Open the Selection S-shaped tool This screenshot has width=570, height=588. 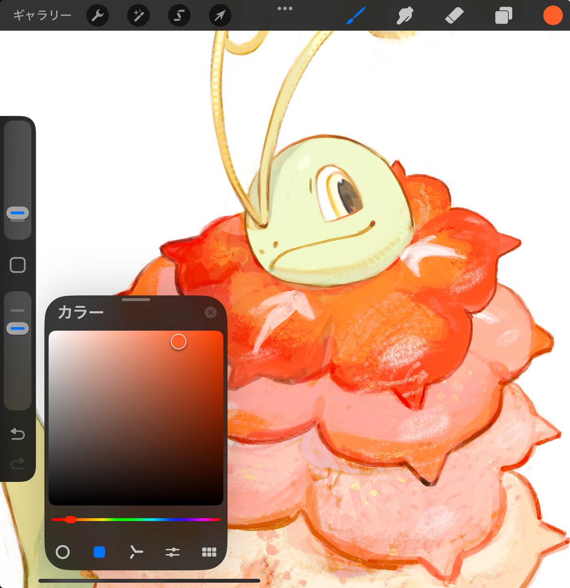pos(179,16)
